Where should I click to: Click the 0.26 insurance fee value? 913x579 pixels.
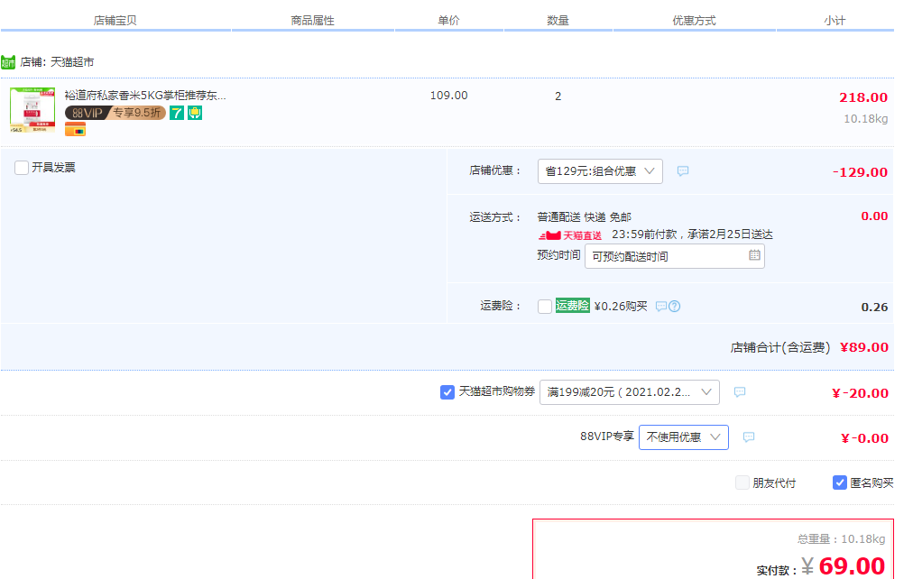874,308
